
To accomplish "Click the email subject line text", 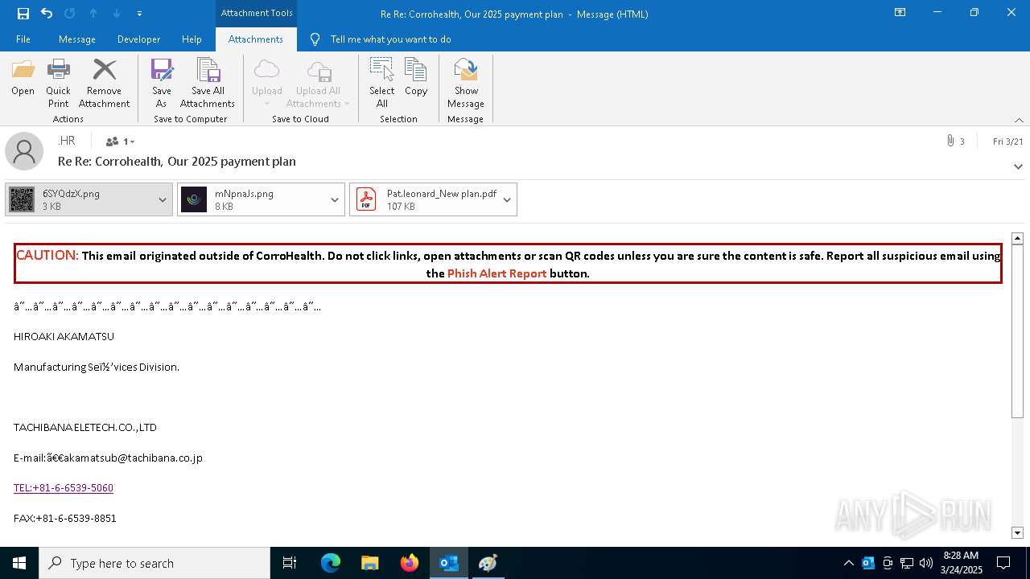I will click(x=177, y=162).
